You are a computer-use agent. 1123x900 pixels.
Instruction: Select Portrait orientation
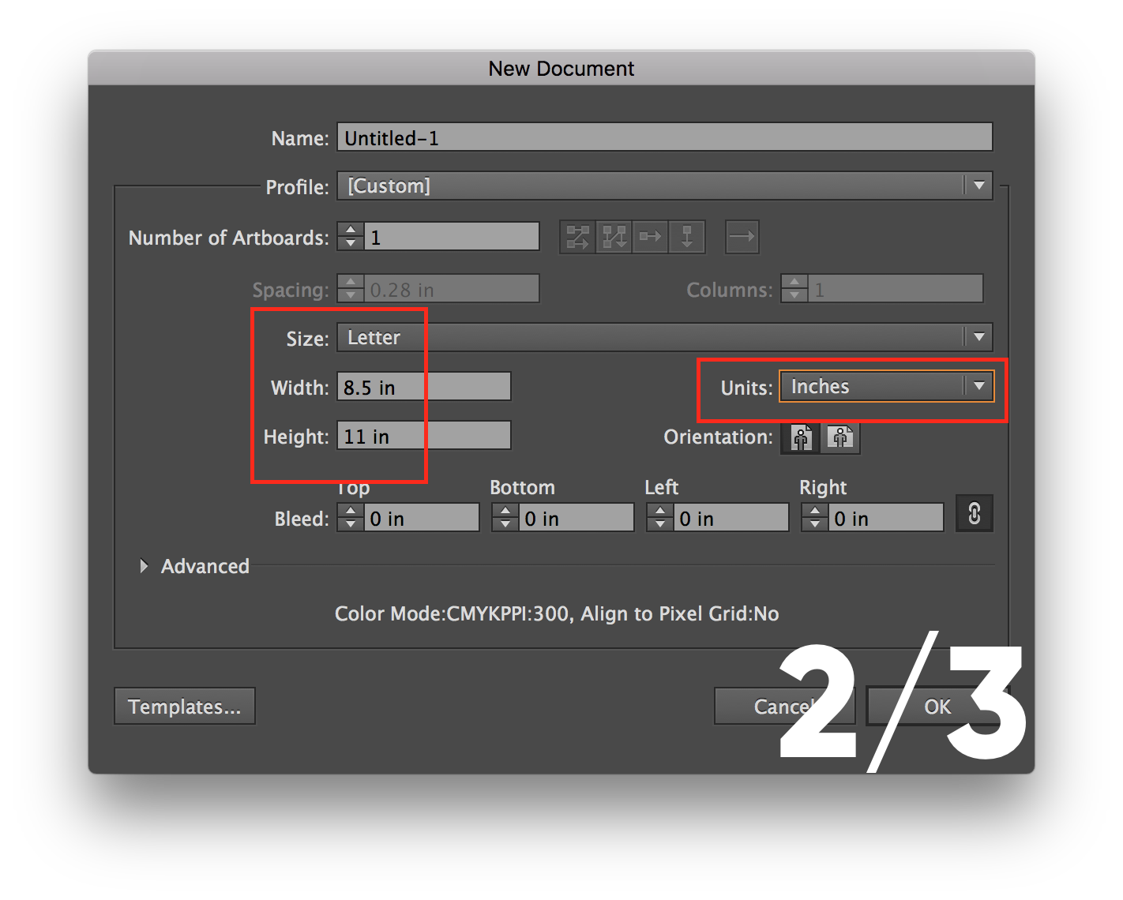coord(799,438)
